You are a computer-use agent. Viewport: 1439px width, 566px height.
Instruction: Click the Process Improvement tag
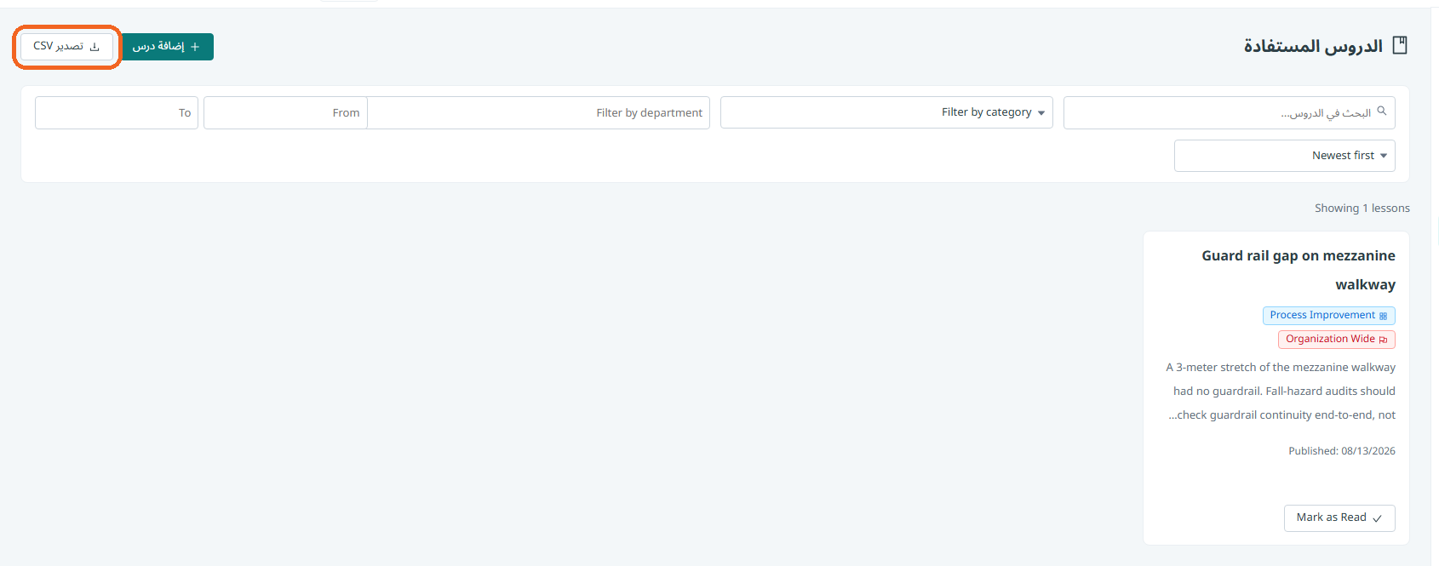[x=1328, y=316]
